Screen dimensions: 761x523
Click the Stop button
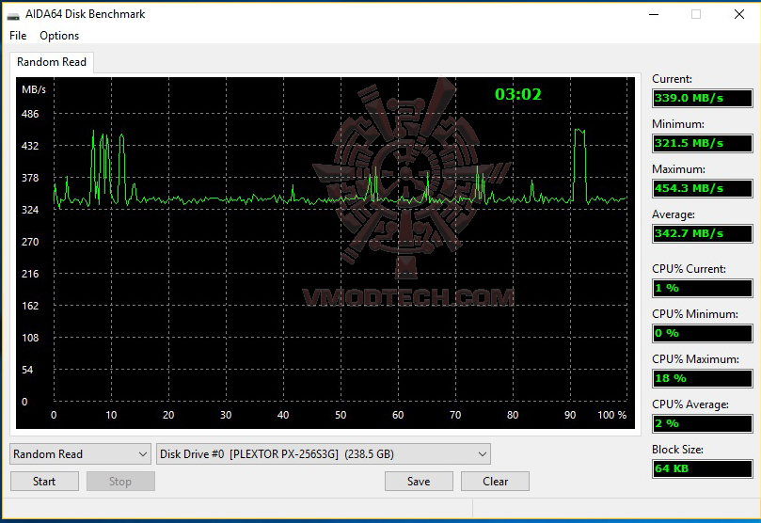click(x=120, y=482)
